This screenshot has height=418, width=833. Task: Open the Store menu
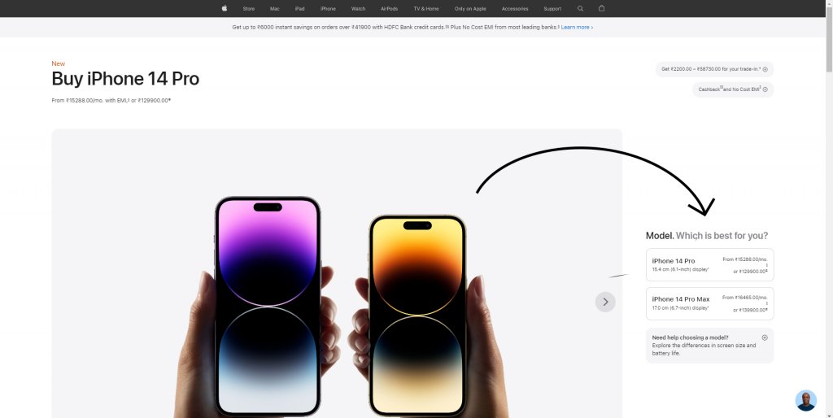click(249, 8)
